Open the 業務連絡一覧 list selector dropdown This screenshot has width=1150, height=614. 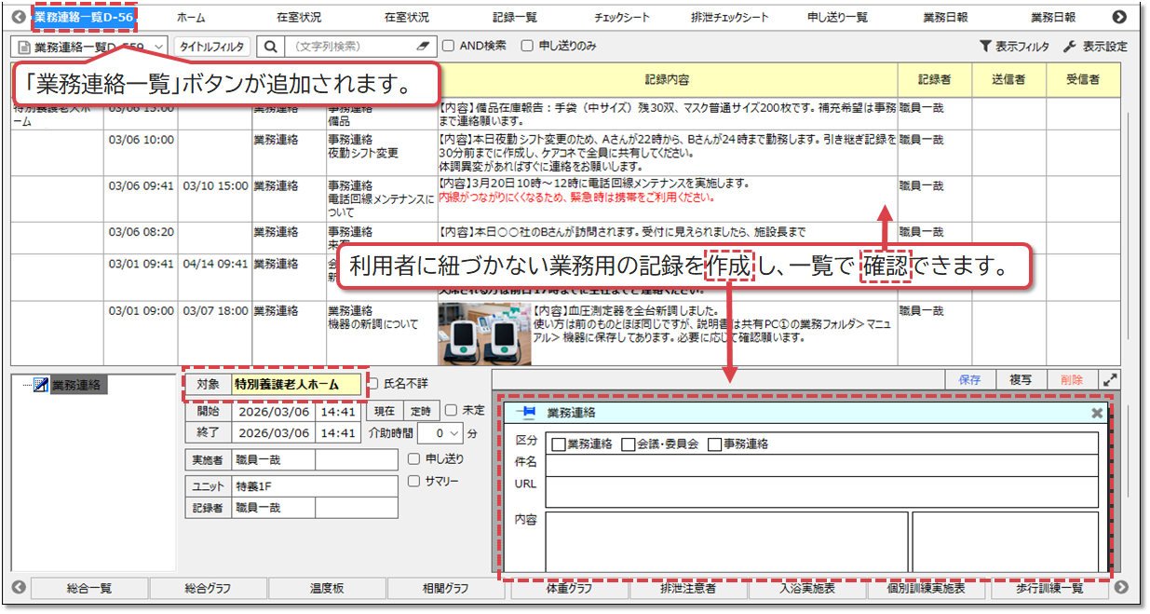click(90, 46)
